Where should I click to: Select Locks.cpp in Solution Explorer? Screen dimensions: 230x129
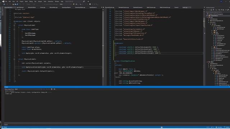pyautogui.click(x=220, y=40)
